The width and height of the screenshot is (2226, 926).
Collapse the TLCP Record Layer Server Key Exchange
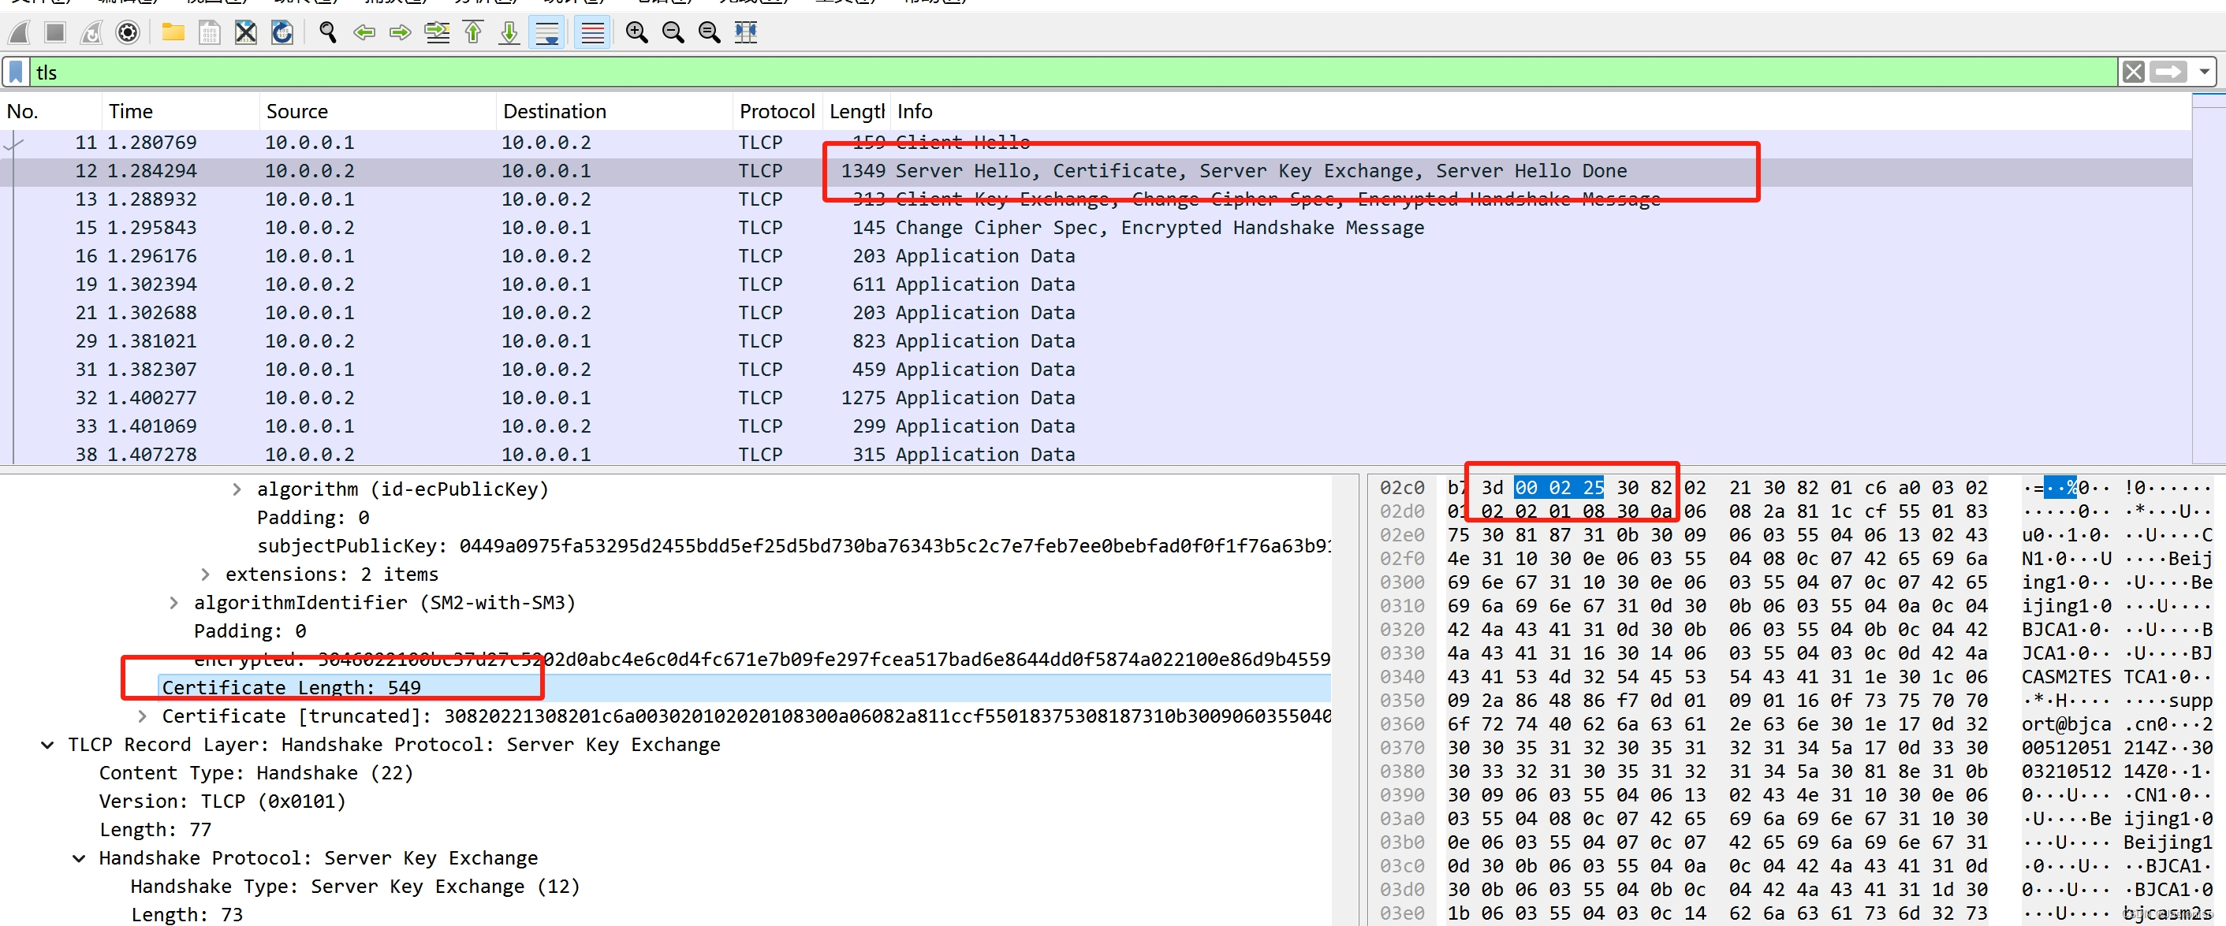(47, 745)
